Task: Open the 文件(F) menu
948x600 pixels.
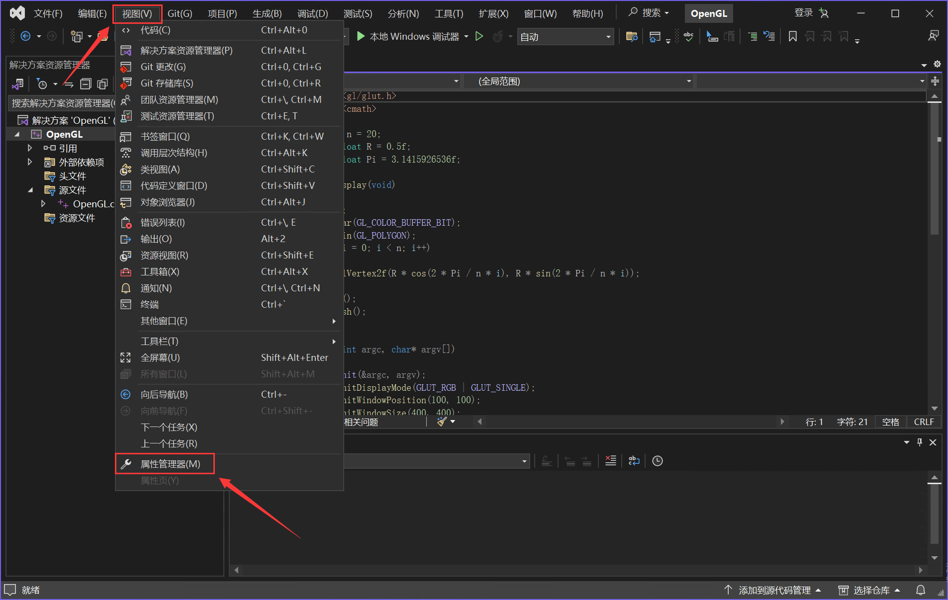Action: tap(48, 13)
